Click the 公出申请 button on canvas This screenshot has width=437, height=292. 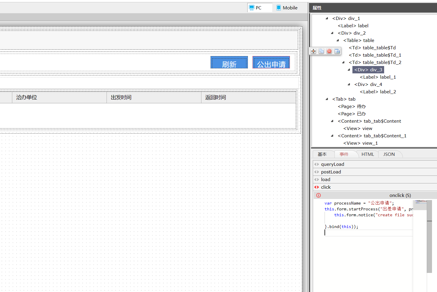[x=271, y=63]
